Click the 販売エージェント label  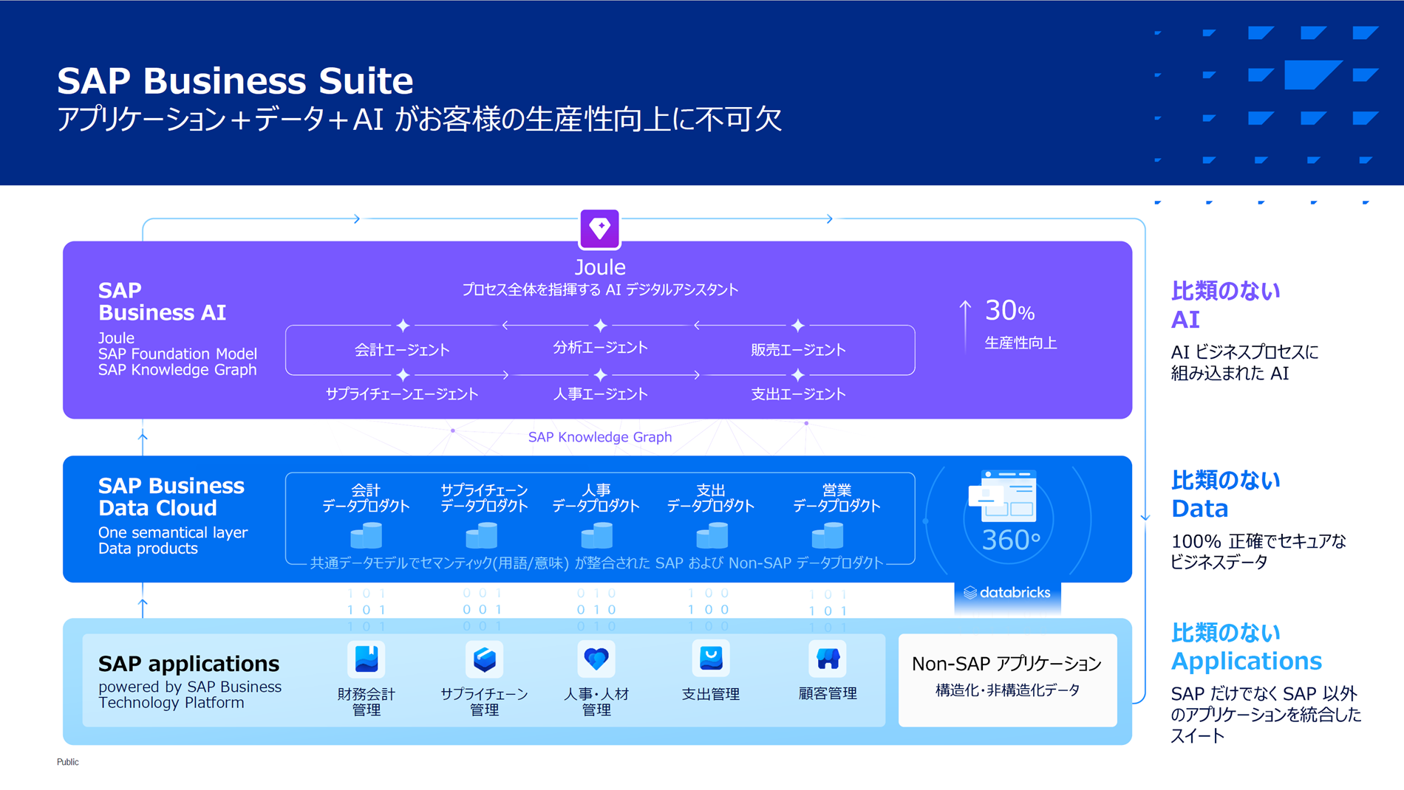click(798, 350)
